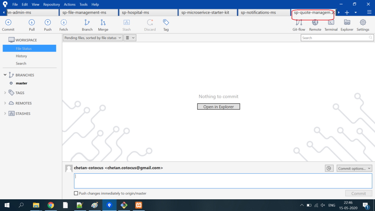Switch to sp-notifications-ms tab

pos(264,12)
